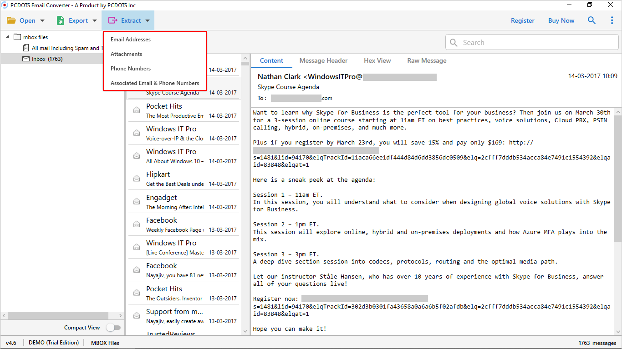Choose Associated Email & Phone Numbers

155,83
